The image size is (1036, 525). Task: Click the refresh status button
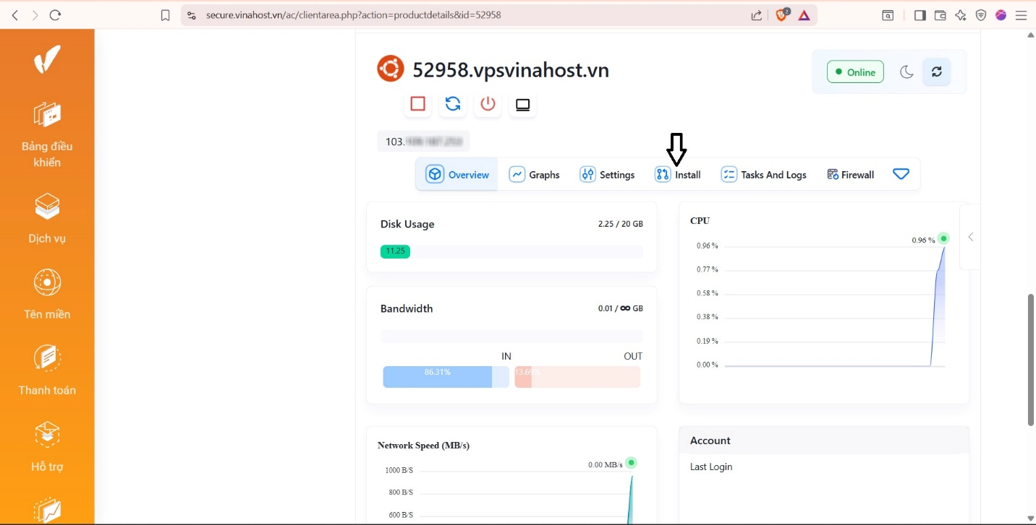point(937,71)
